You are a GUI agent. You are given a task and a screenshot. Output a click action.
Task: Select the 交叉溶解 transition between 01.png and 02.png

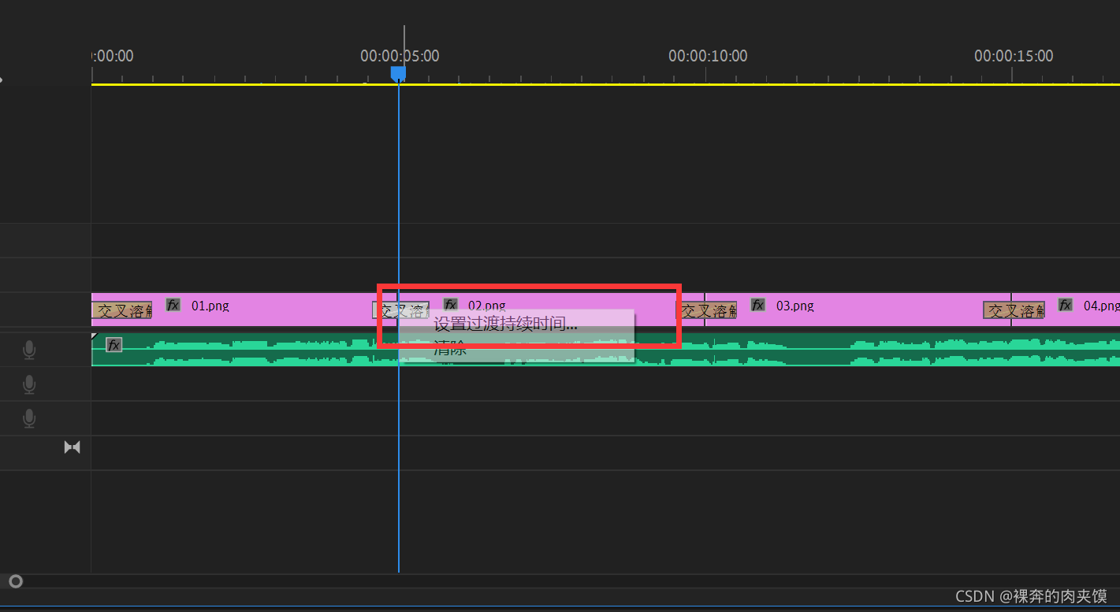[x=400, y=310]
